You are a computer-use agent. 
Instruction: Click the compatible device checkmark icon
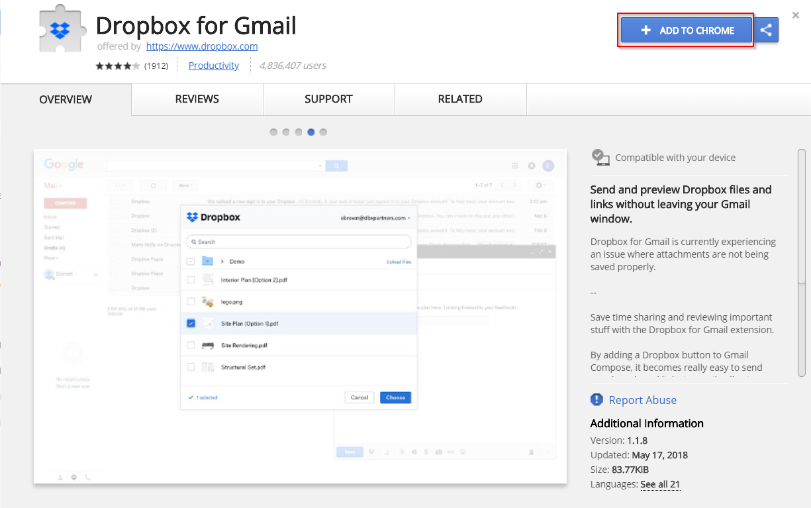600,157
